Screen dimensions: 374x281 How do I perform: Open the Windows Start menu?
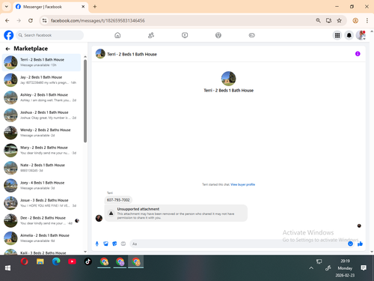click(x=7, y=268)
